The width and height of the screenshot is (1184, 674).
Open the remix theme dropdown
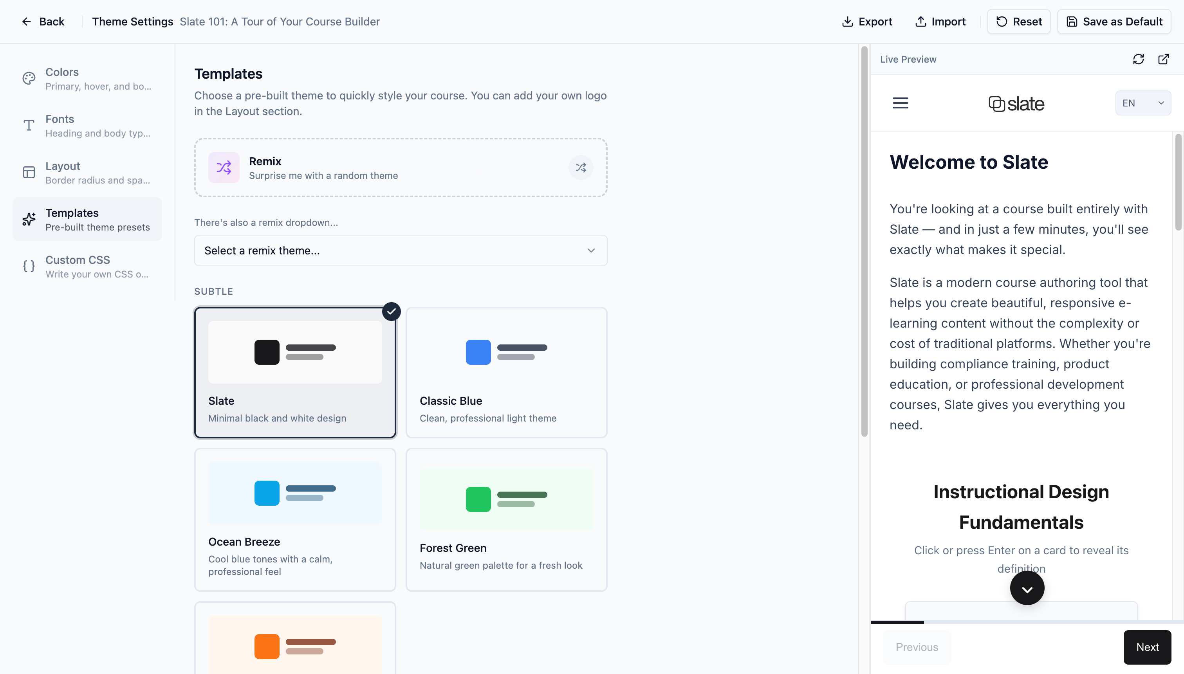pos(400,250)
